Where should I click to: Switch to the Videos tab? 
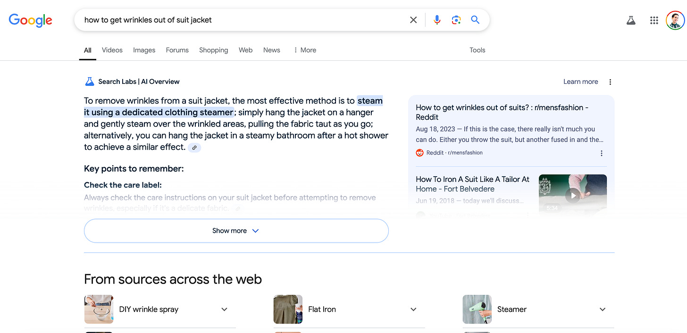pos(112,50)
